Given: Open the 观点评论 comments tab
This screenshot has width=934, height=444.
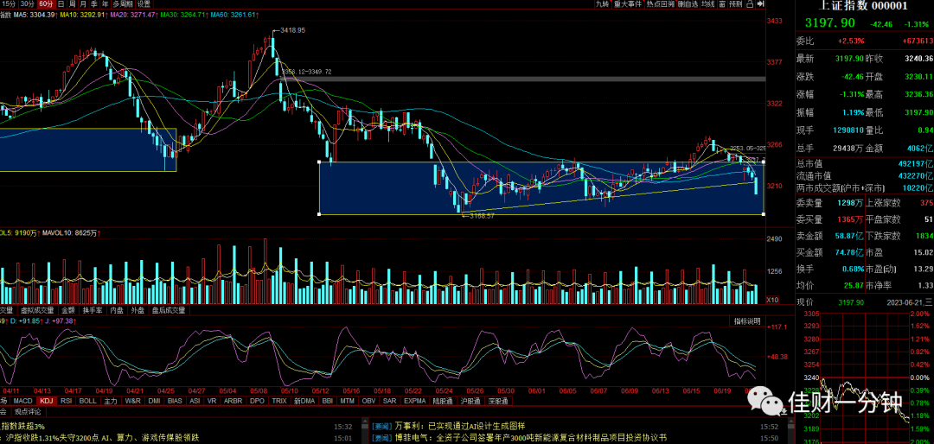Looking at the screenshot, I should (28, 412).
